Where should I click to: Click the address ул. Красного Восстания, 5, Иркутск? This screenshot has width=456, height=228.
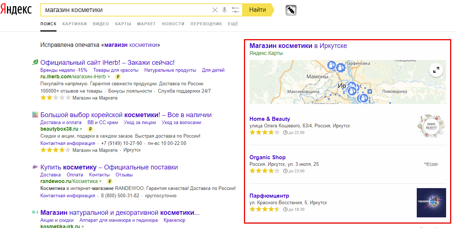pos(288,202)
